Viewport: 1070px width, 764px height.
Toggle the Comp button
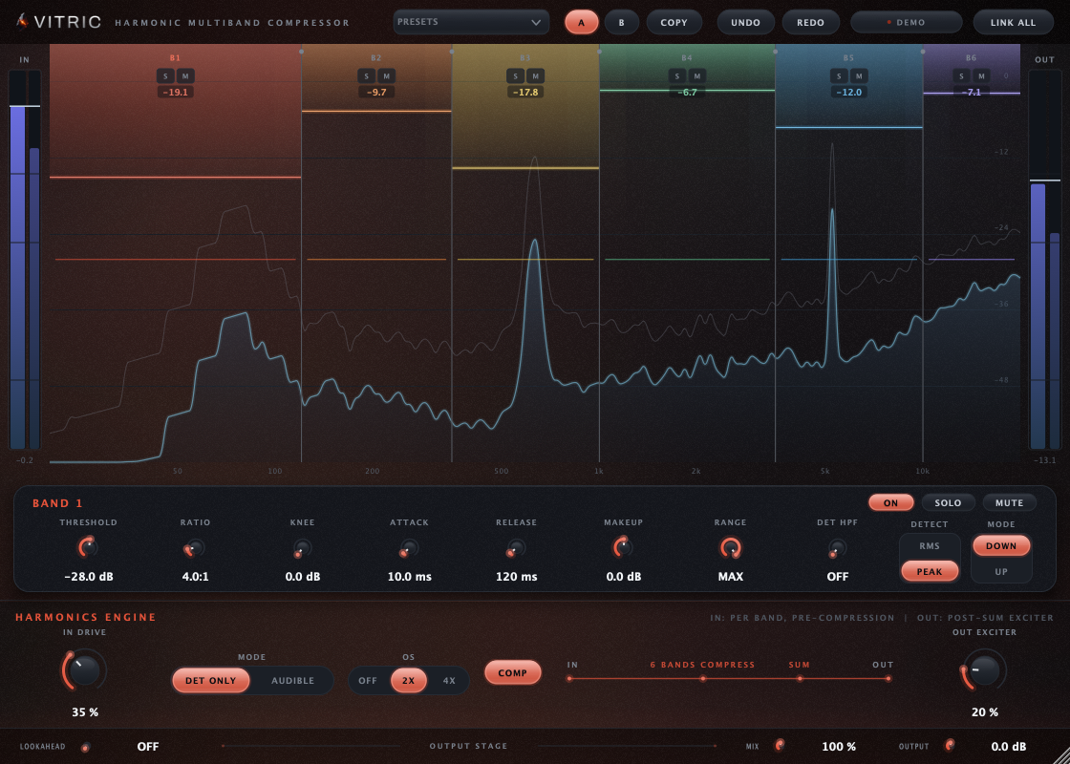coord(513,672)
